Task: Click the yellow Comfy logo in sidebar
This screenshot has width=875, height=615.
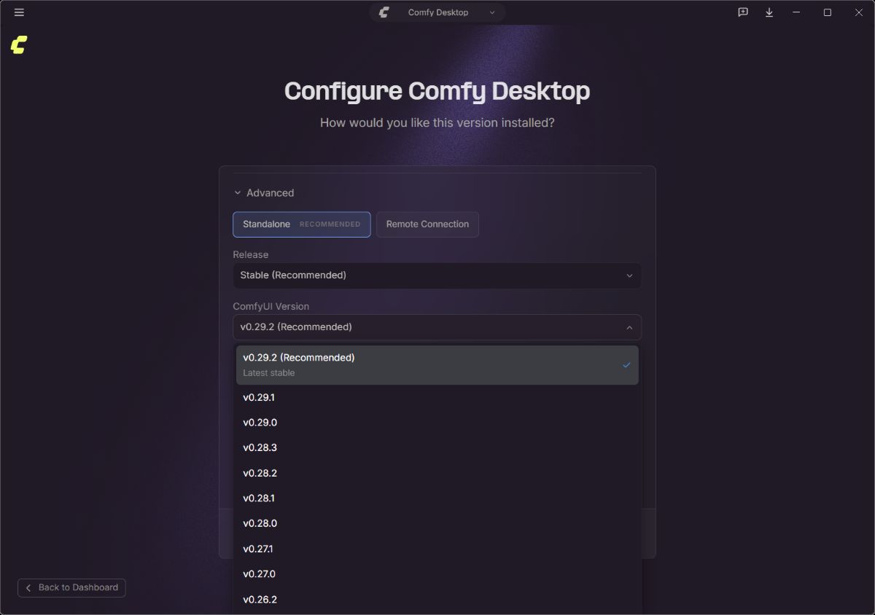Action: 19,44
